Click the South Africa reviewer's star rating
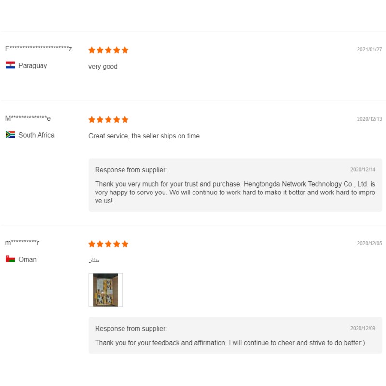 pyautogui.click(x=108, y=119)
